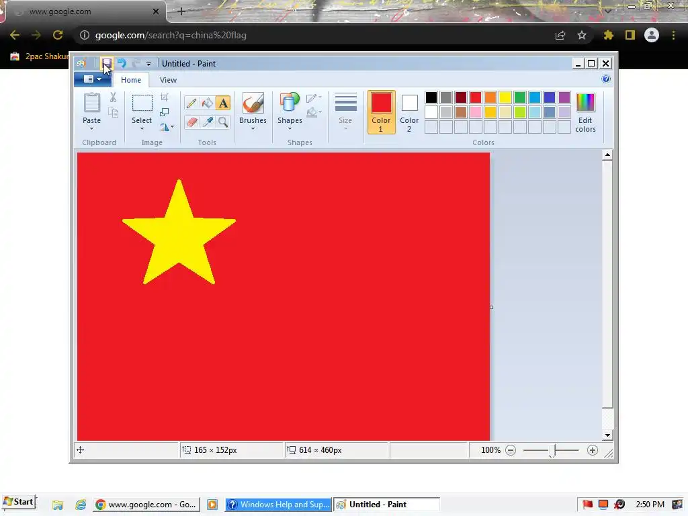The image size is (688, 516).
Task: Click the zoom out minus button
Action: point(511,450)
